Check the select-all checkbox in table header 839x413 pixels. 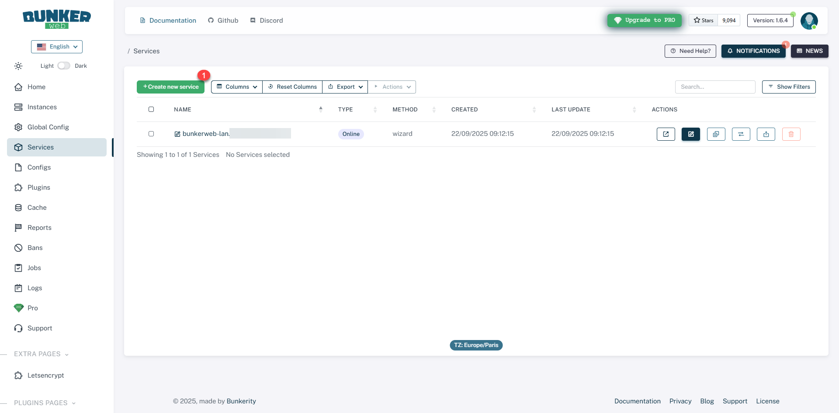coord(151,109)
